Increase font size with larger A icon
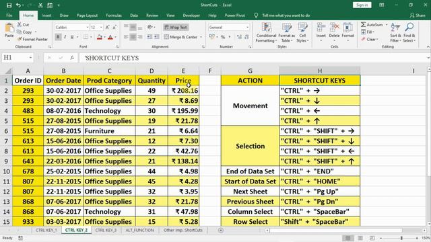Image resolution: width=431 pixels, height=242 pixels. tap(108, 27)
